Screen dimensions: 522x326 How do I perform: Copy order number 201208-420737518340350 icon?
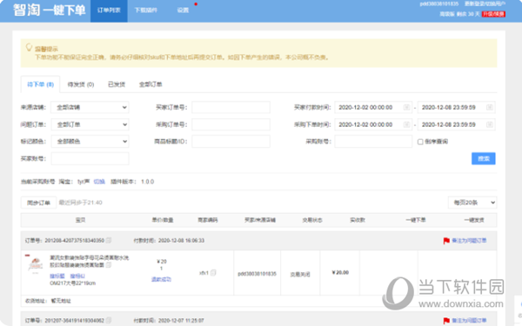[109, 240]
